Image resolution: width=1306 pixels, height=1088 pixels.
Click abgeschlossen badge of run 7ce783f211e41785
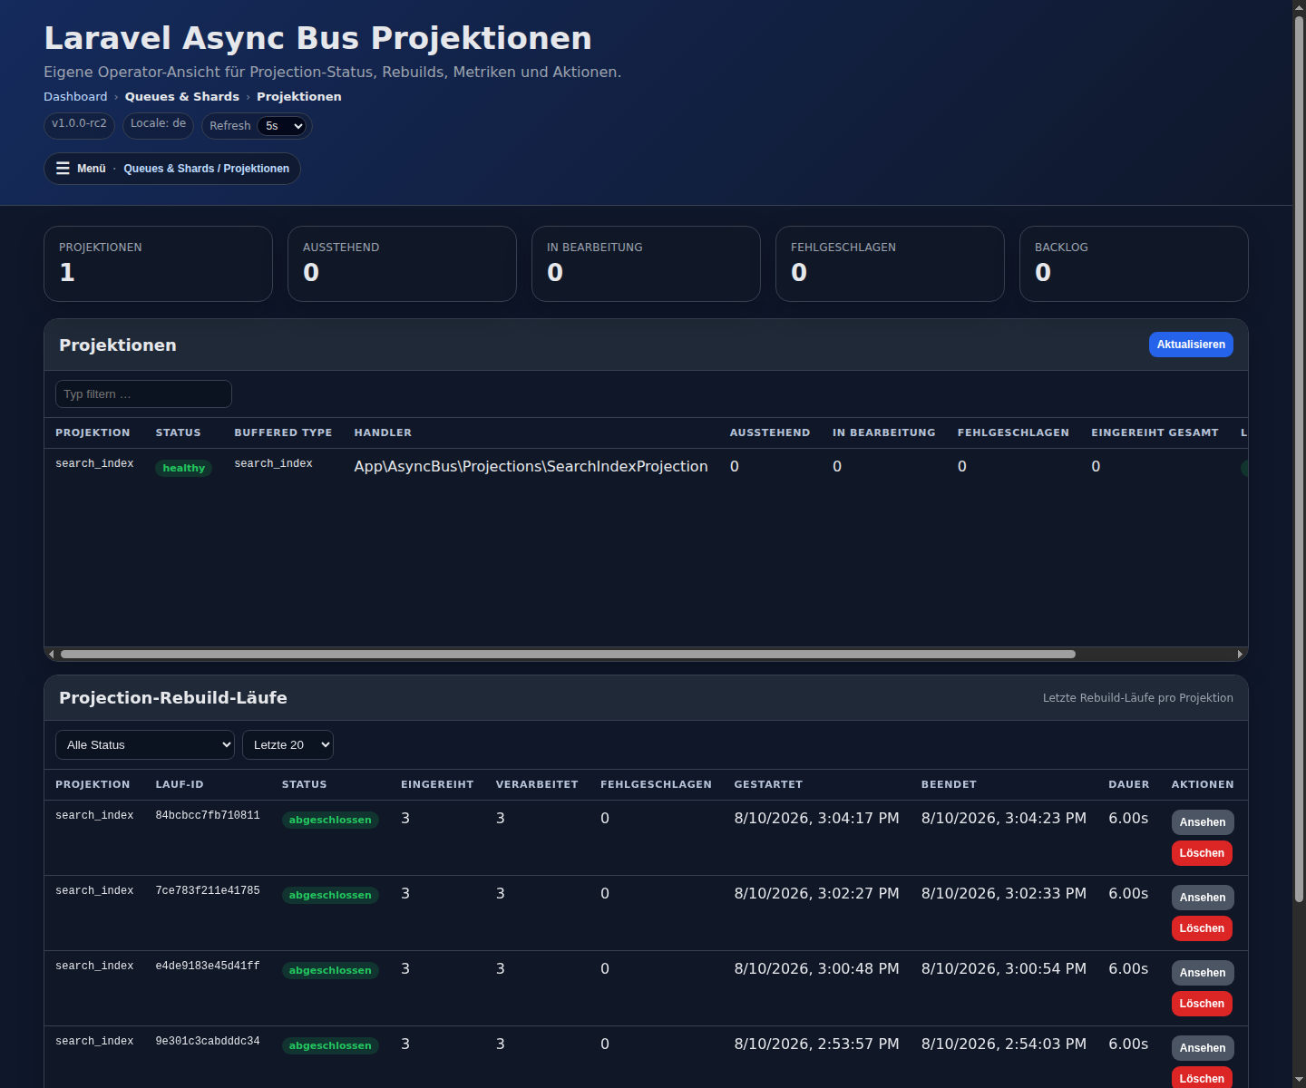pos(330,895)
